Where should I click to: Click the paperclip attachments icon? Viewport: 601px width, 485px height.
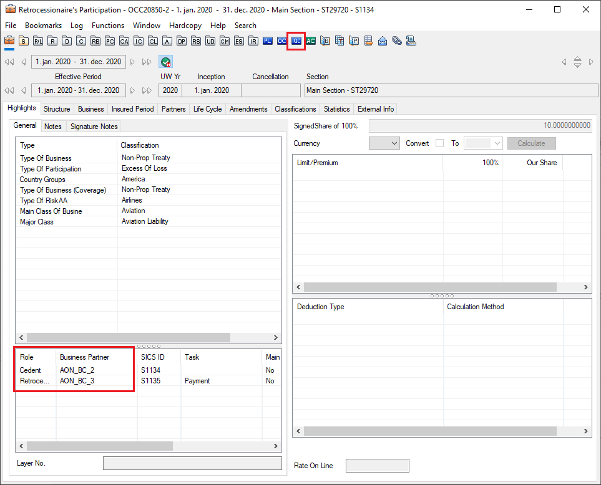tap(397, 41)
